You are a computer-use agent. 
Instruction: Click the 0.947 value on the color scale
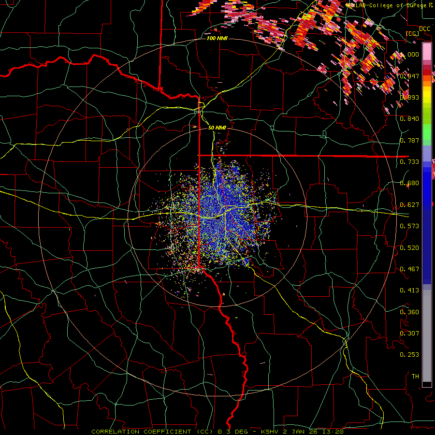click(x=409, y=76)
